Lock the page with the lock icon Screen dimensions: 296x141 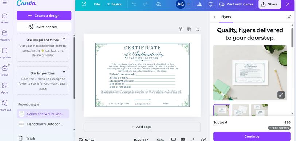(x=180, y=29)
